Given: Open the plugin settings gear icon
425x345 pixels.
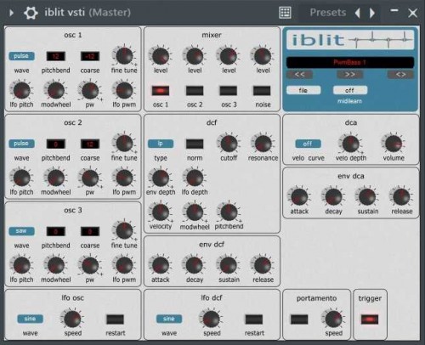Looking at the screenshot, I should point(31,13).
